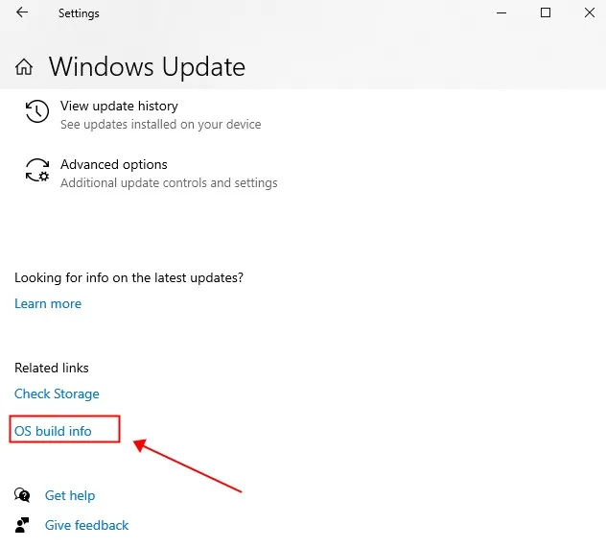Viewport: 606px width, 548px height.
Task: Maximize the Settings window
Action: click(546, 13)
